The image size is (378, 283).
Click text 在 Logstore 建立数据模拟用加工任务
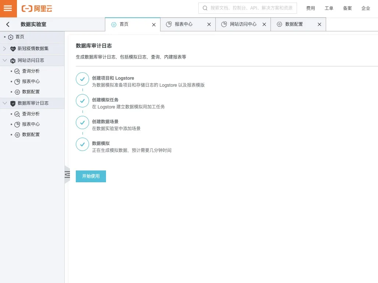point(128,107)
